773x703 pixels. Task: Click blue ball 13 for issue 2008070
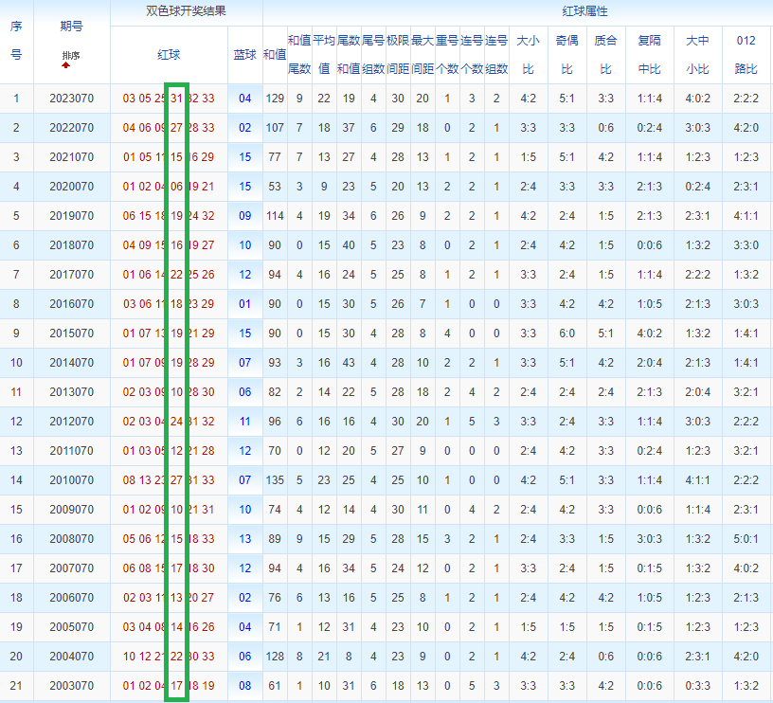[x=245, y=539]
